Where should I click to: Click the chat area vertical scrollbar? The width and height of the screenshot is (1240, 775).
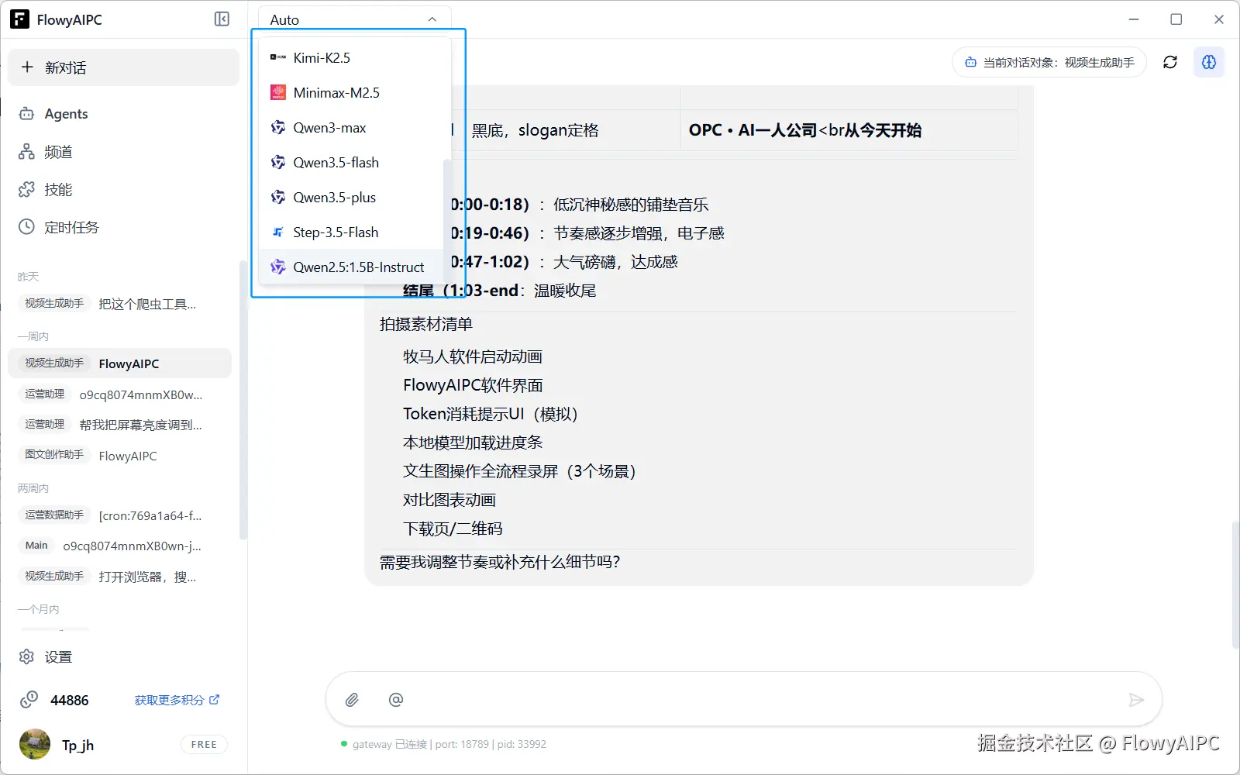click(1235, 585)
